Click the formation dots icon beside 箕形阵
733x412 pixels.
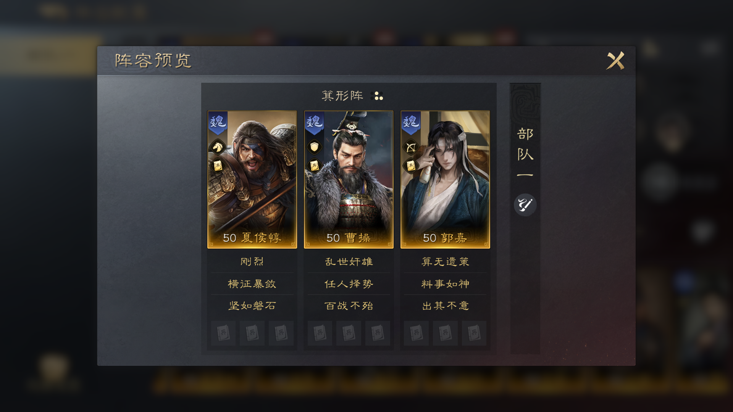coord(377,96)
